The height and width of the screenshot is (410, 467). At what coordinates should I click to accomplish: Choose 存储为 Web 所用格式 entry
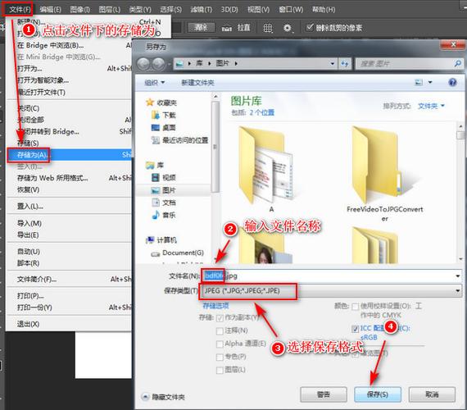pos(69,178)
